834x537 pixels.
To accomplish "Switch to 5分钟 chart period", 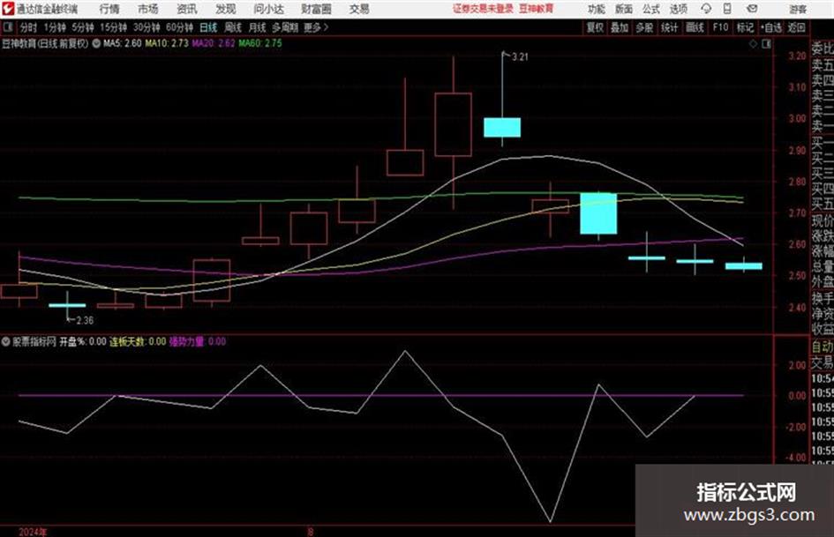I will [x=83, y=27].
